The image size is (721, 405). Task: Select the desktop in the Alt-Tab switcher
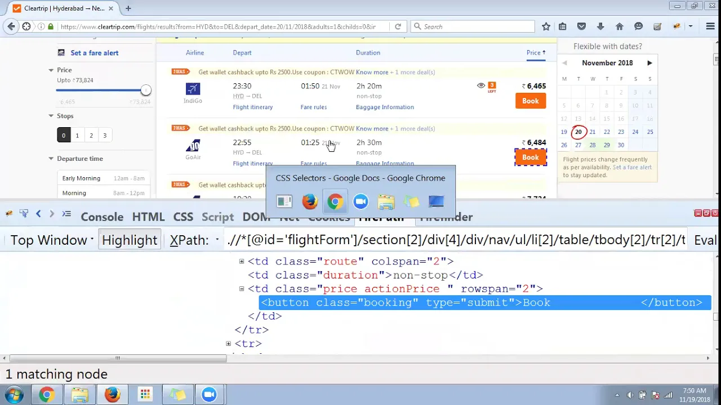click(437, 201)
